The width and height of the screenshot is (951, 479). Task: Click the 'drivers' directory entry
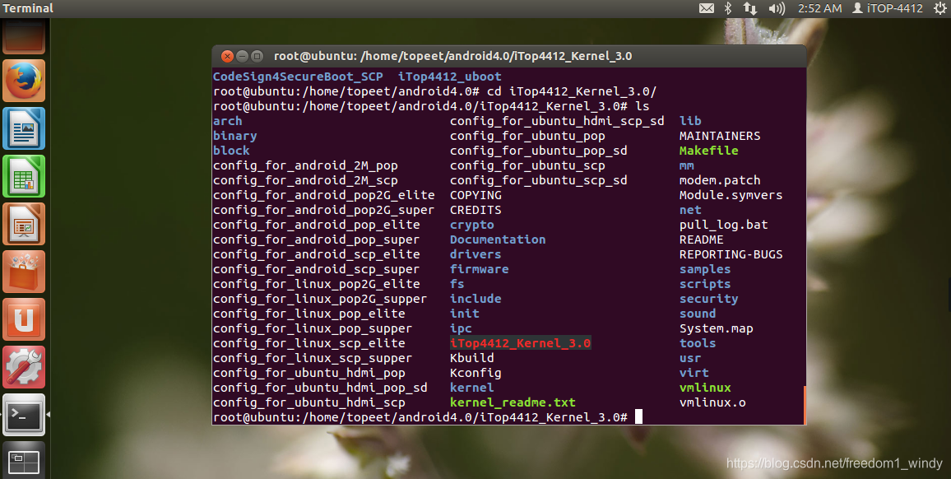[x=475, y=254]
